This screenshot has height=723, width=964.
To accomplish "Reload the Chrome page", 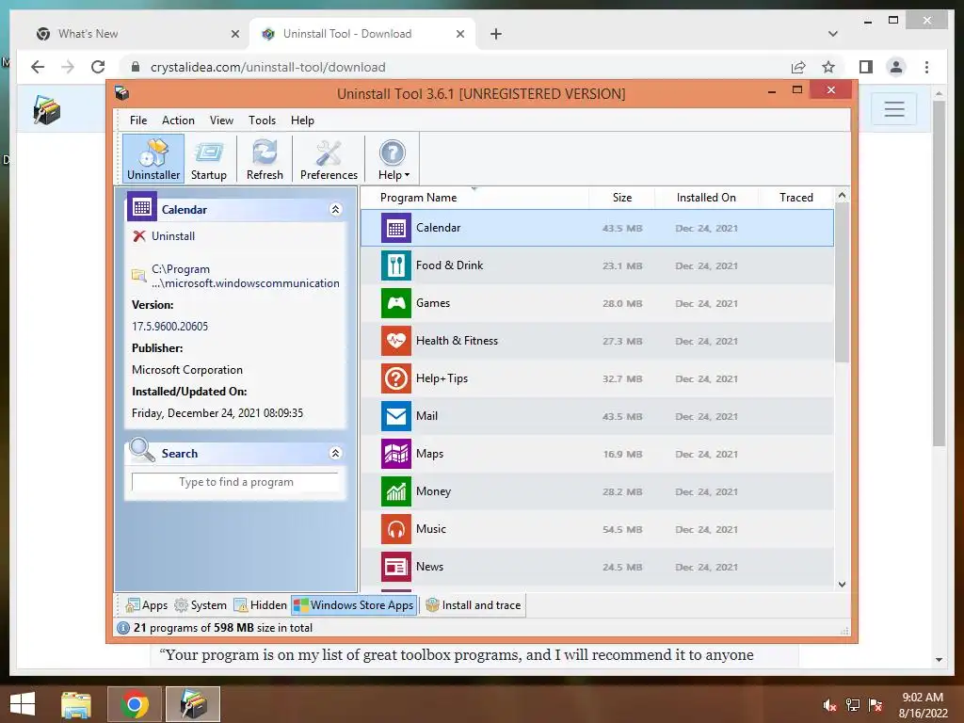I will click(x=98, y=67).
